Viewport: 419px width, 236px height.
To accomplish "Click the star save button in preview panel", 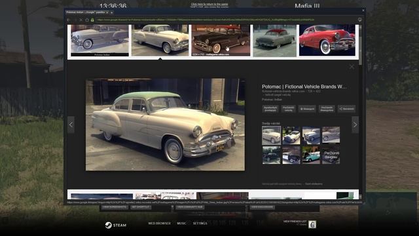I will point(307,109).
